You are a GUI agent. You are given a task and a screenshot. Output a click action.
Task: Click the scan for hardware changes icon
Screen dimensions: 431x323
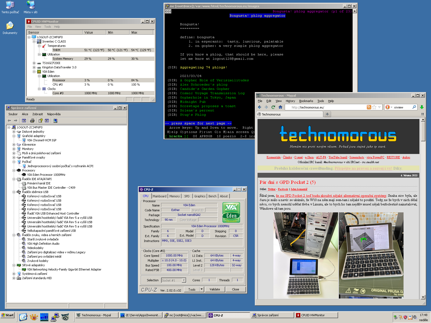(x=55, y=121)
